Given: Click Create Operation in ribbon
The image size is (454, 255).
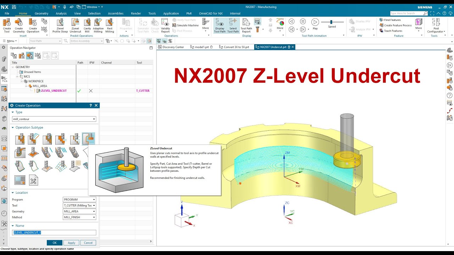Looking at the screenshot, I should pyautogui.click(x=33, y=25).
